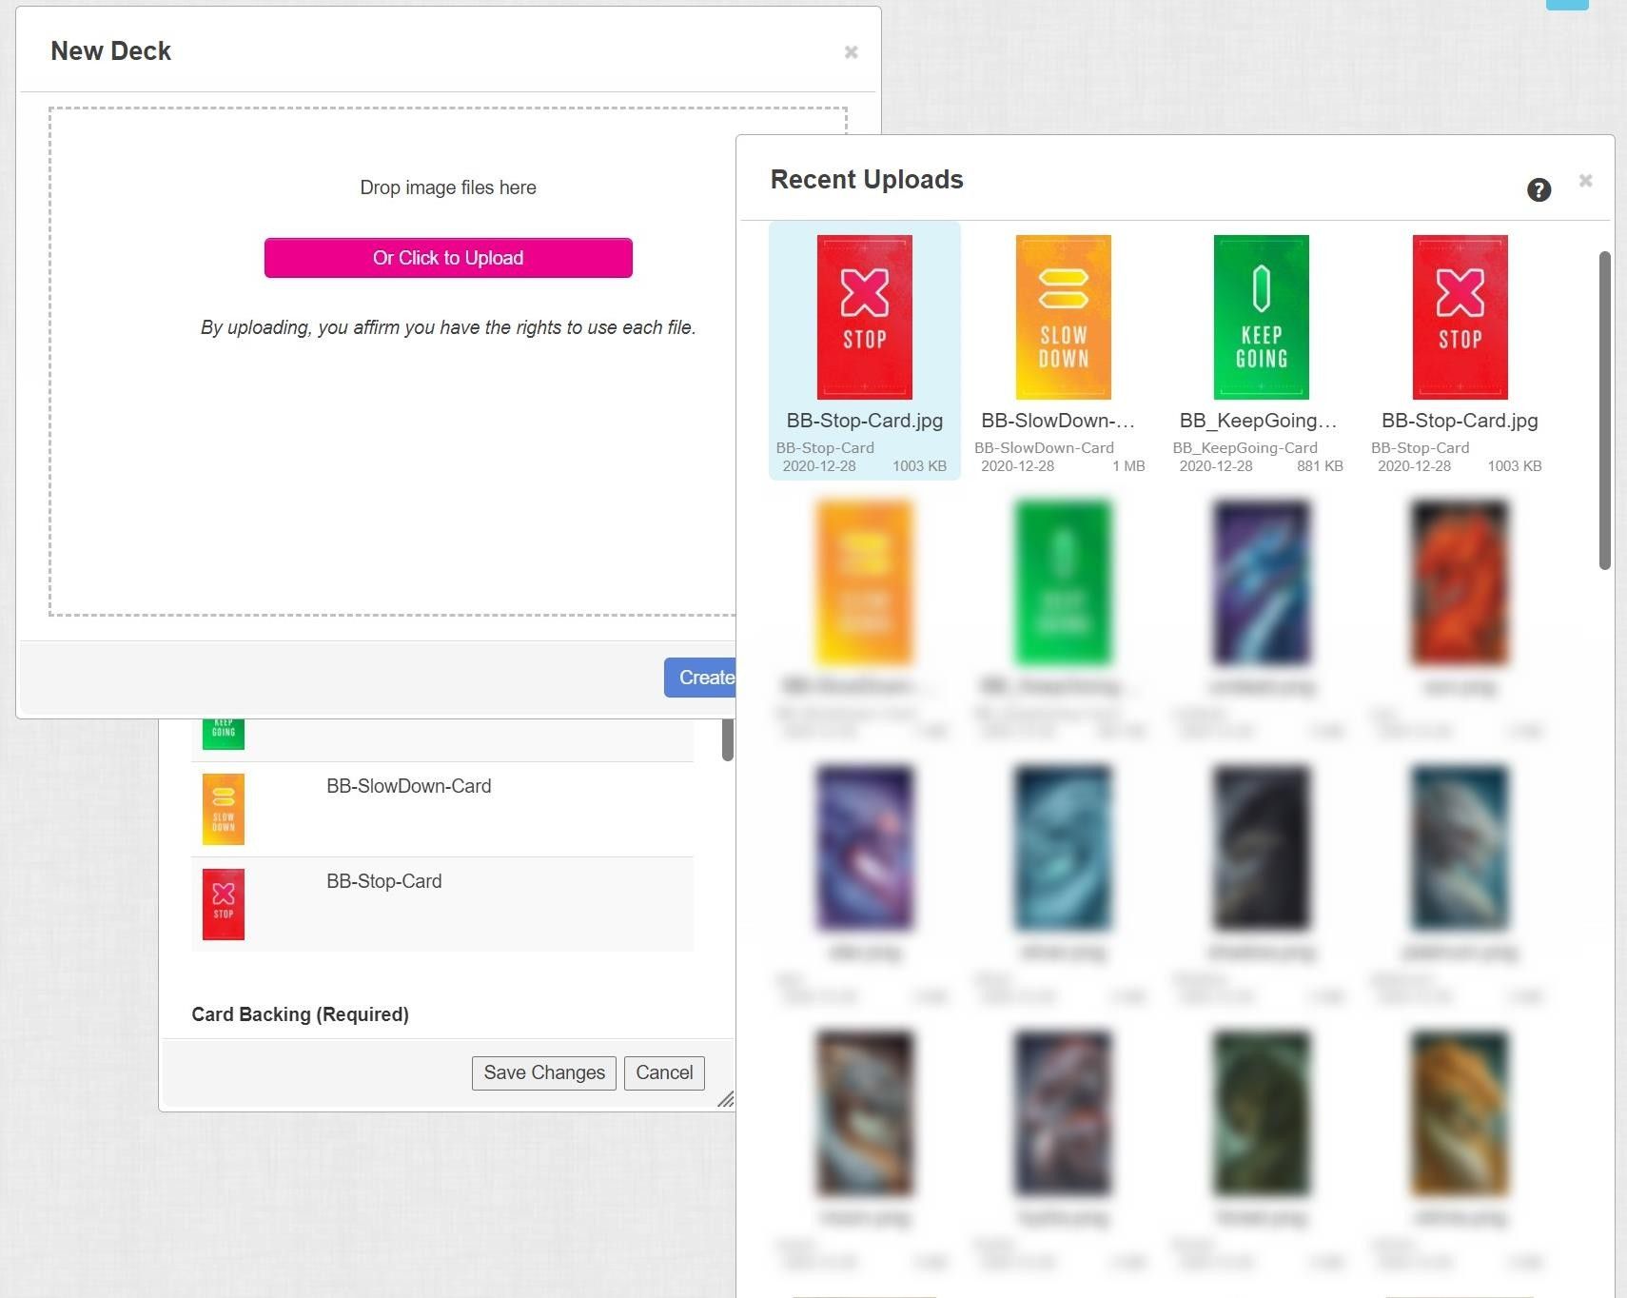Screen dimensions: 1627x1298
Task: Click the small red Stop card icon
Action: coord(224,904)
